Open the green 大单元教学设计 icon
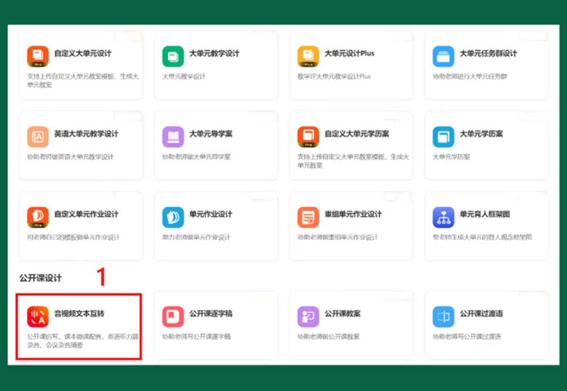The image size is (567, 391). click(173, 57)
